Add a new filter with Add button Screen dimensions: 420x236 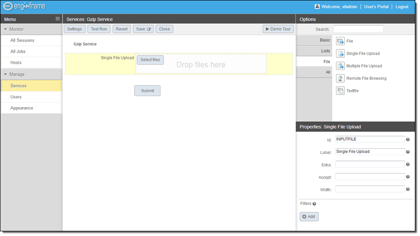[x=308, y=216]
